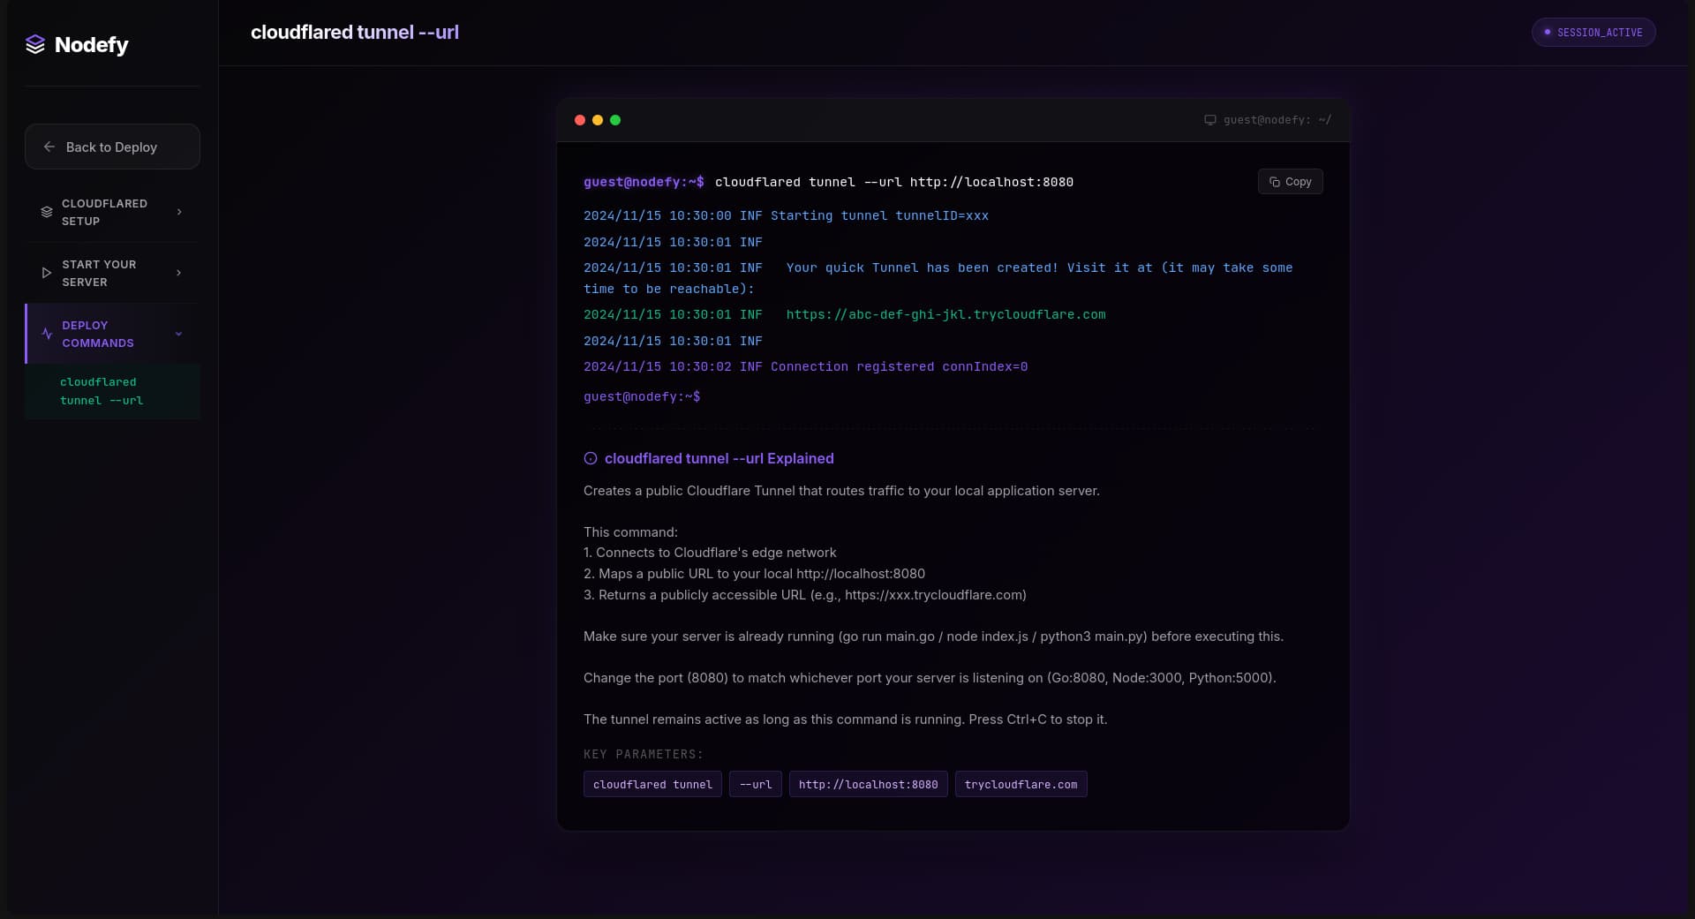Collapse the Deploy Commands section chevron
The height and width of the screenshot is (919, 1695).
pos(179,334)
